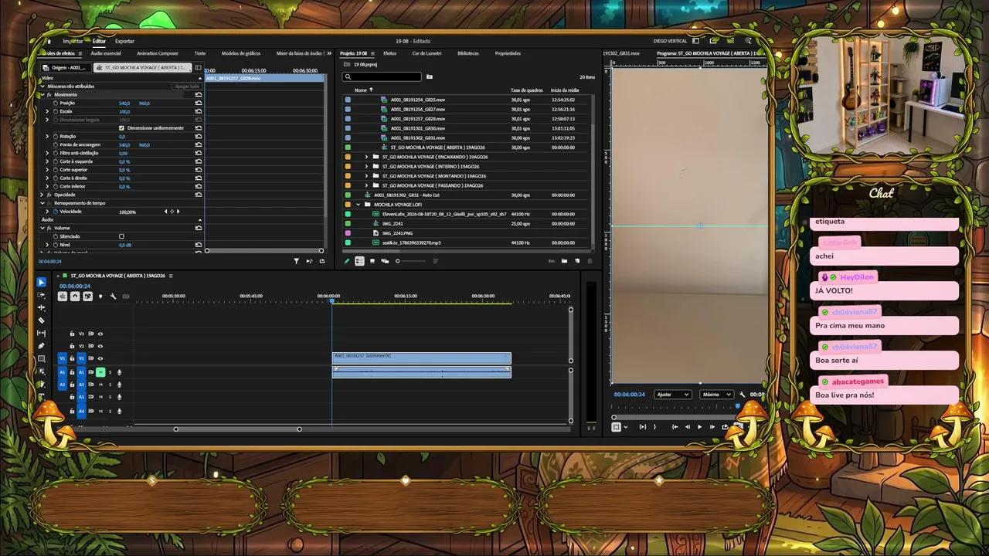Screen dimensions: 989x556
Task: Toggle animation stopwatch for Posição
Action: pyautogui.click(x=56, y=103)
